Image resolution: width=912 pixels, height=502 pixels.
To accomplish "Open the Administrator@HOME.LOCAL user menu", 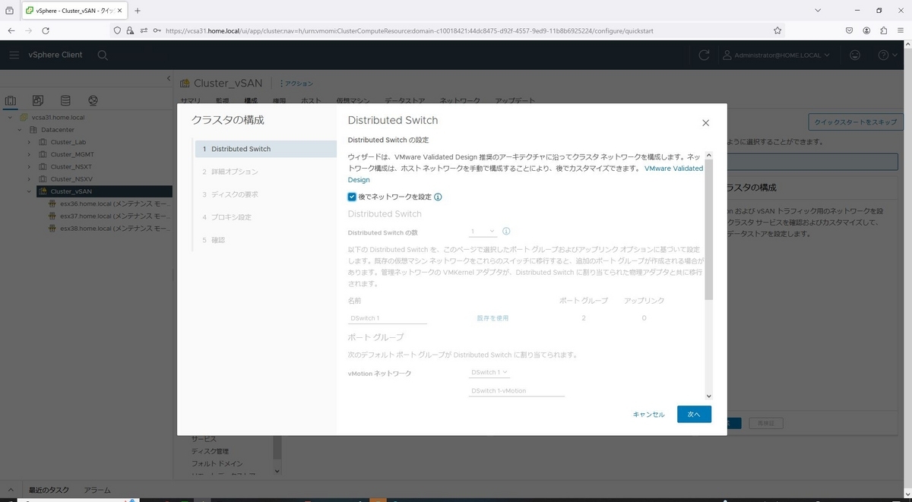I will click(x=776, y=55).
